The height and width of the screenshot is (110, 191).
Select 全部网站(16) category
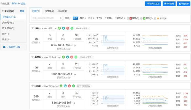pyautogui.click(x=14, y=17)
